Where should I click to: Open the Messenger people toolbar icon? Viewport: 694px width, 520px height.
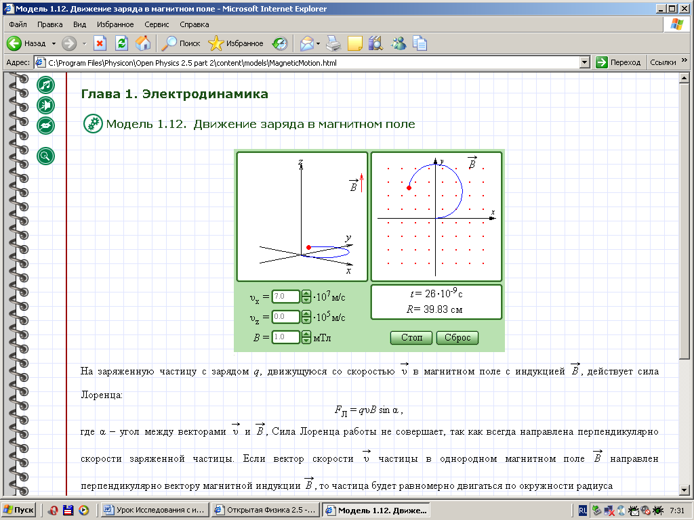[399, 43]
